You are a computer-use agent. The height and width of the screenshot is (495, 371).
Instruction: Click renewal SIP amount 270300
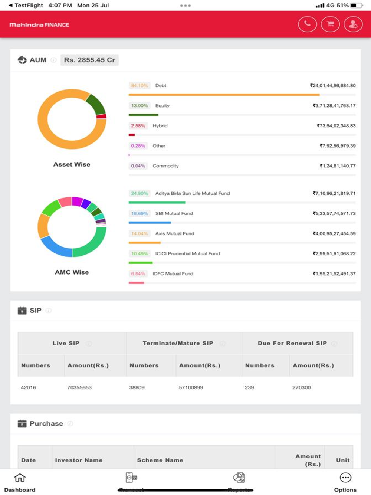tap(302, 387)
